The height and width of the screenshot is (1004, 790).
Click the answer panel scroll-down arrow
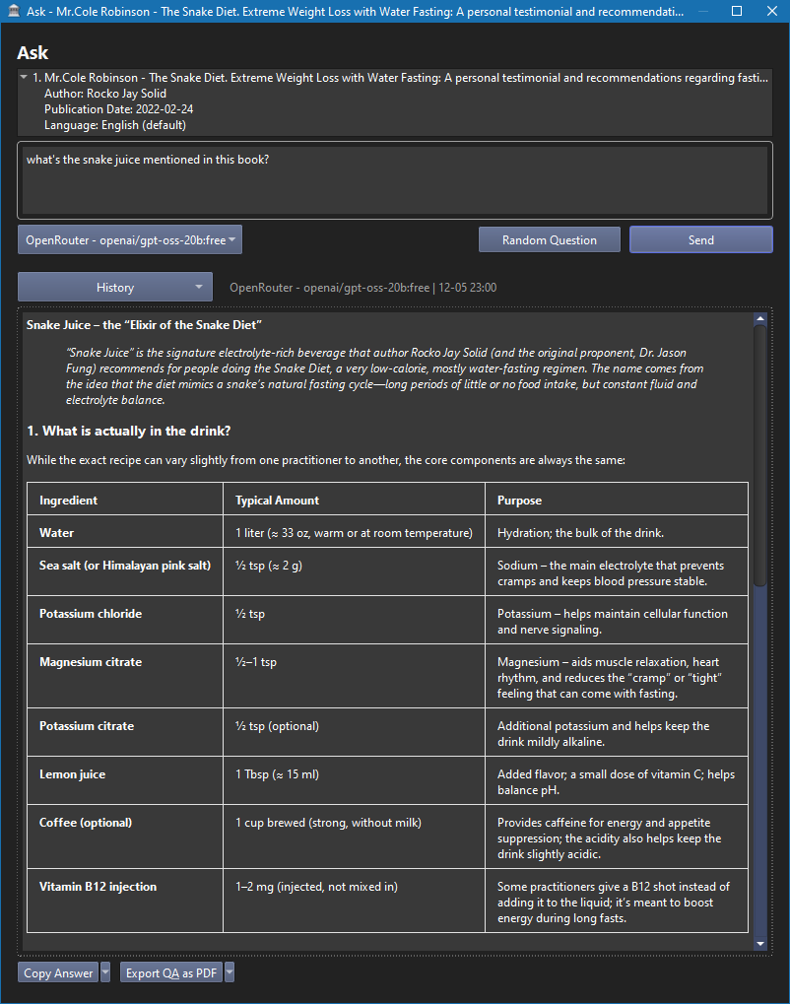click(759, 944)
